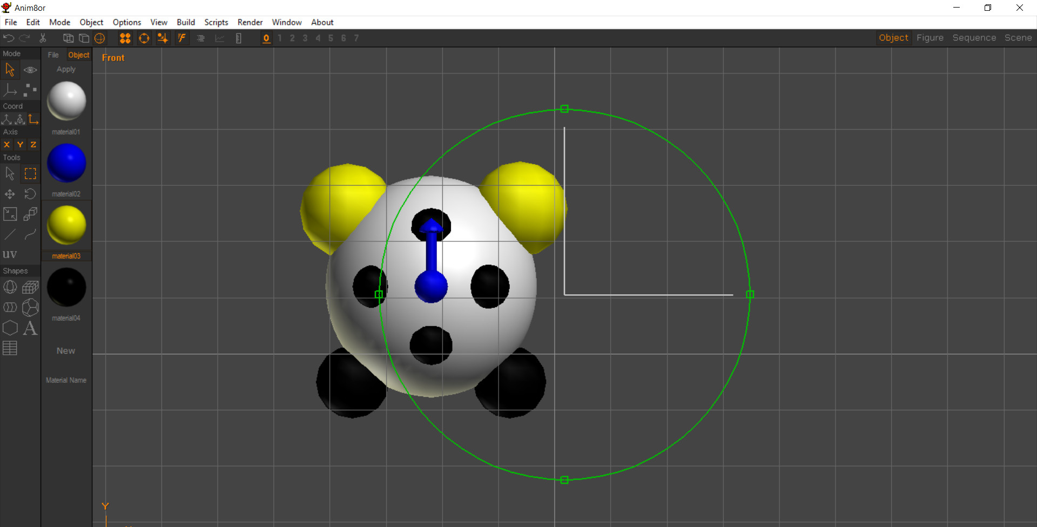Toggle the Z axis lock

point(33,145)
